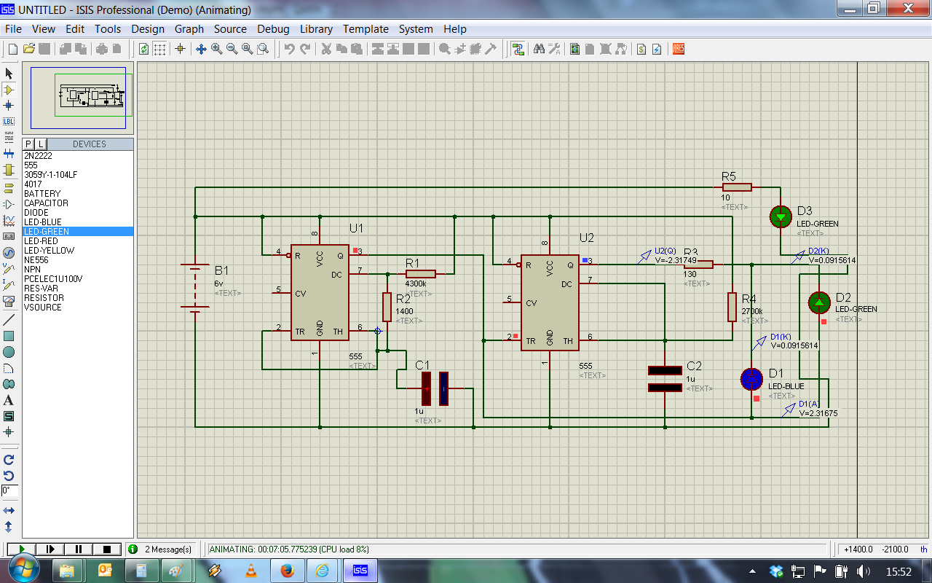
Task: Select the Wire Label mode tool
Action: tap(9, 121)
